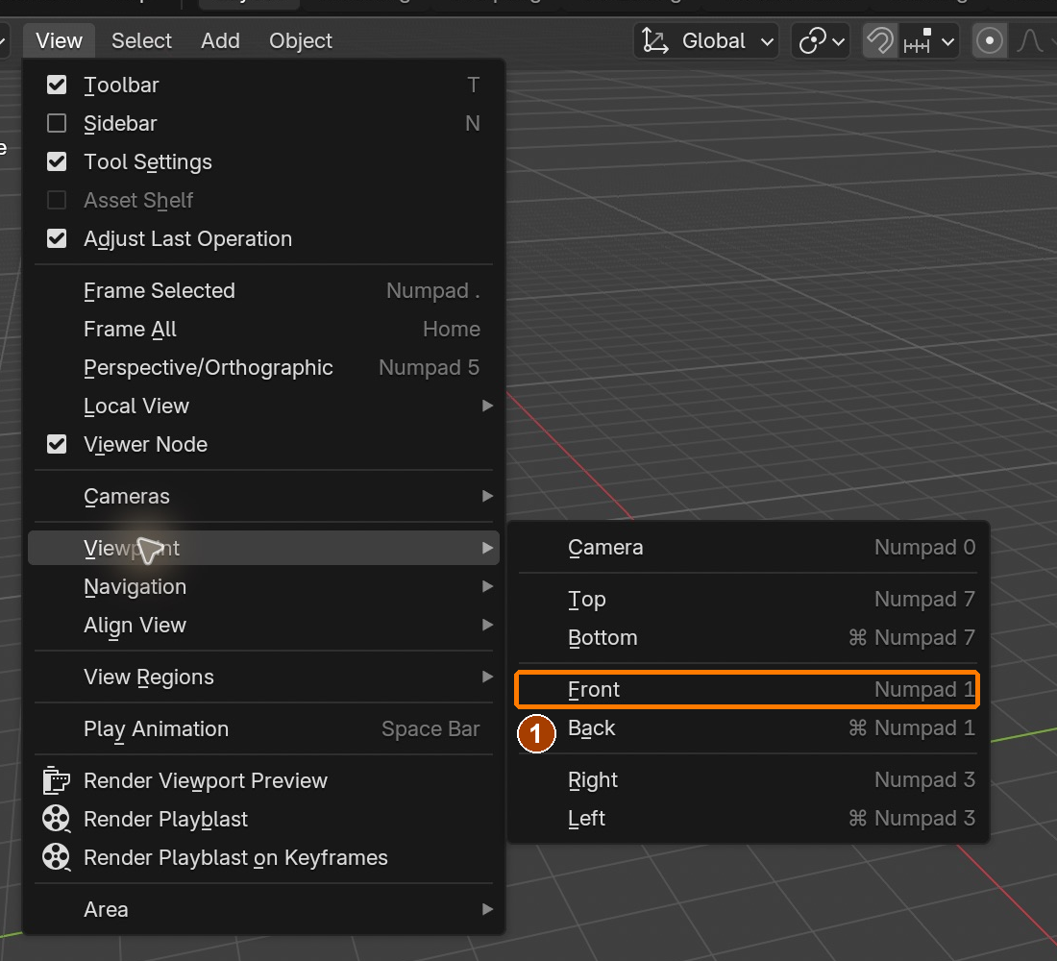Image resolution: width=1057 pixels, height=961 pixels.
Task: Toggle the snap magnet icon in header
Action: pyautogui.click(x=879, y=40)
